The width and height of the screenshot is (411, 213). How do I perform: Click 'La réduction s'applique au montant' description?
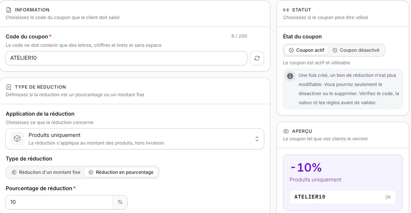(x=97, y=143)
